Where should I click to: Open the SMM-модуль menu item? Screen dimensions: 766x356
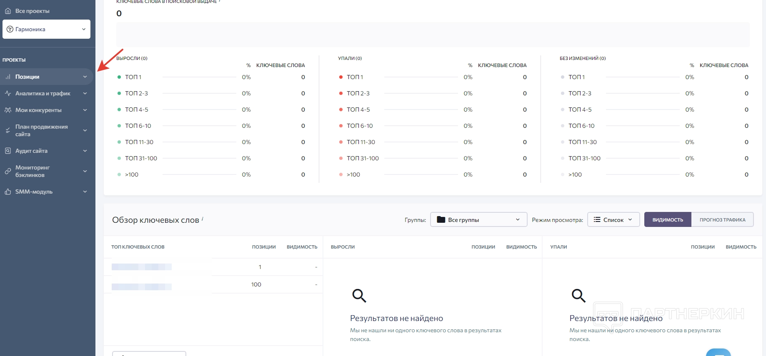[34, 192]
